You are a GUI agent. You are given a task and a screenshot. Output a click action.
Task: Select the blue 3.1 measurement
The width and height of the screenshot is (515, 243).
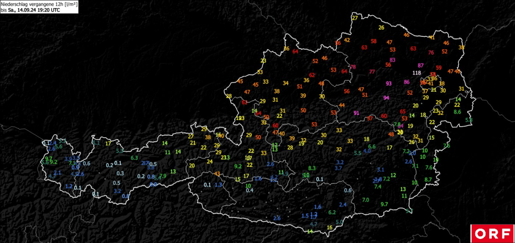point(381,170)
